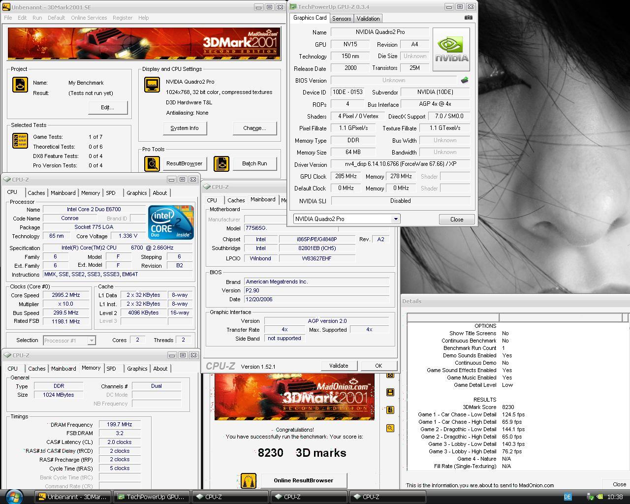Click the ResultBrowser button

pos(184,163)
